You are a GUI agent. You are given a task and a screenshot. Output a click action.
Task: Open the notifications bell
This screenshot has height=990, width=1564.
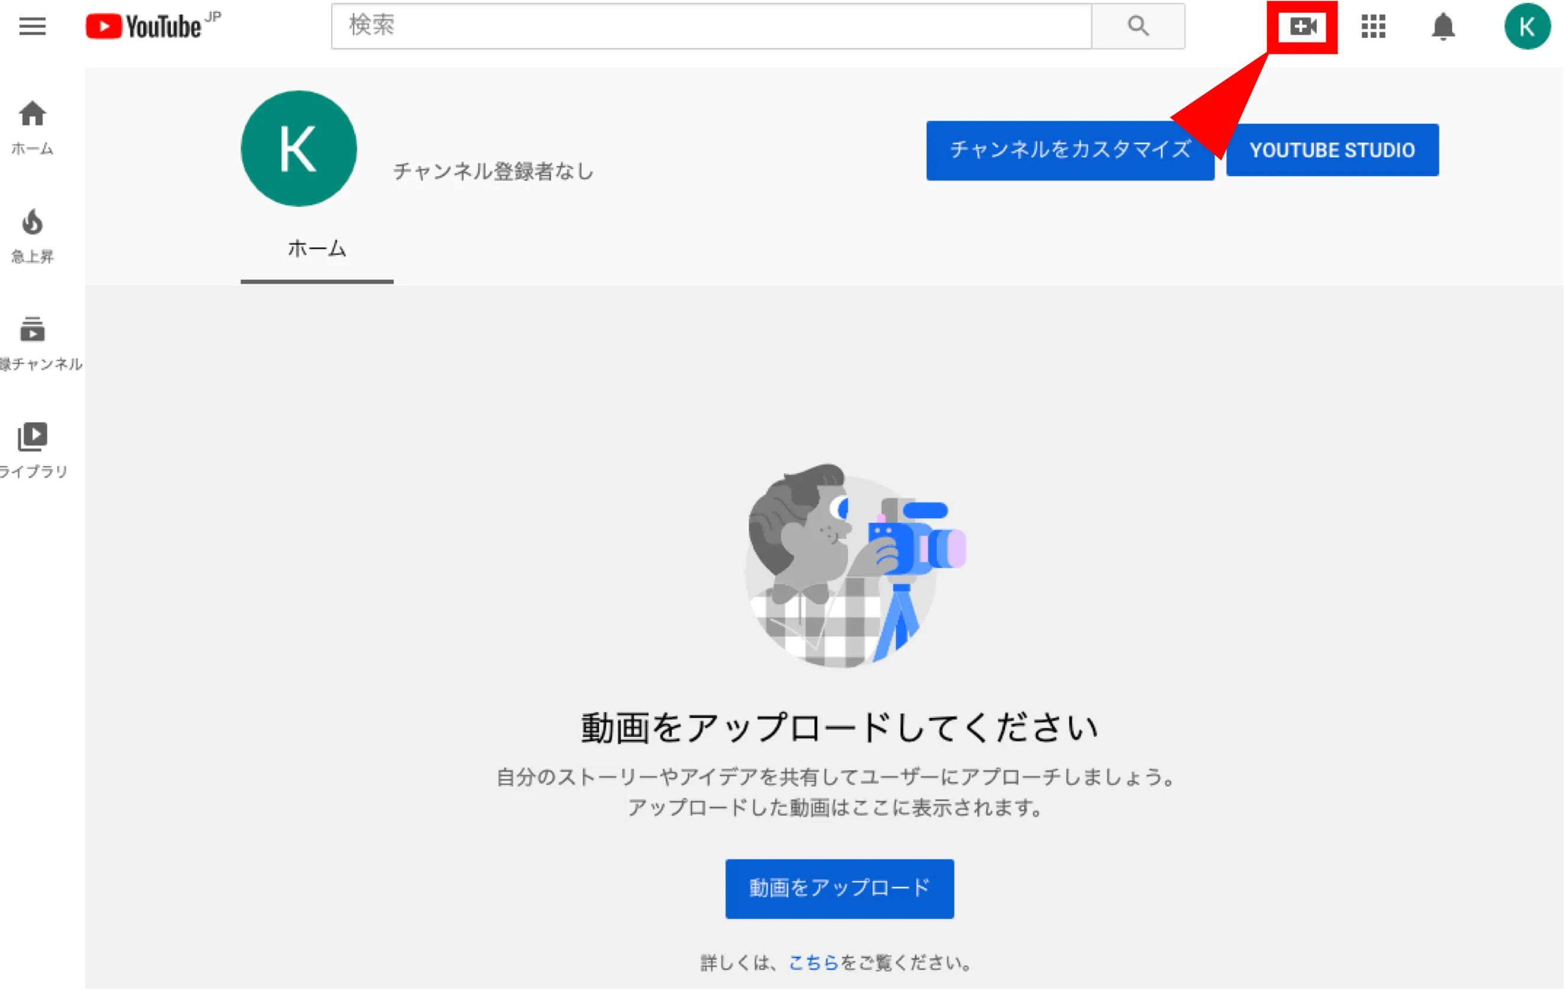pyautogui.click(x=1443, y=26)
